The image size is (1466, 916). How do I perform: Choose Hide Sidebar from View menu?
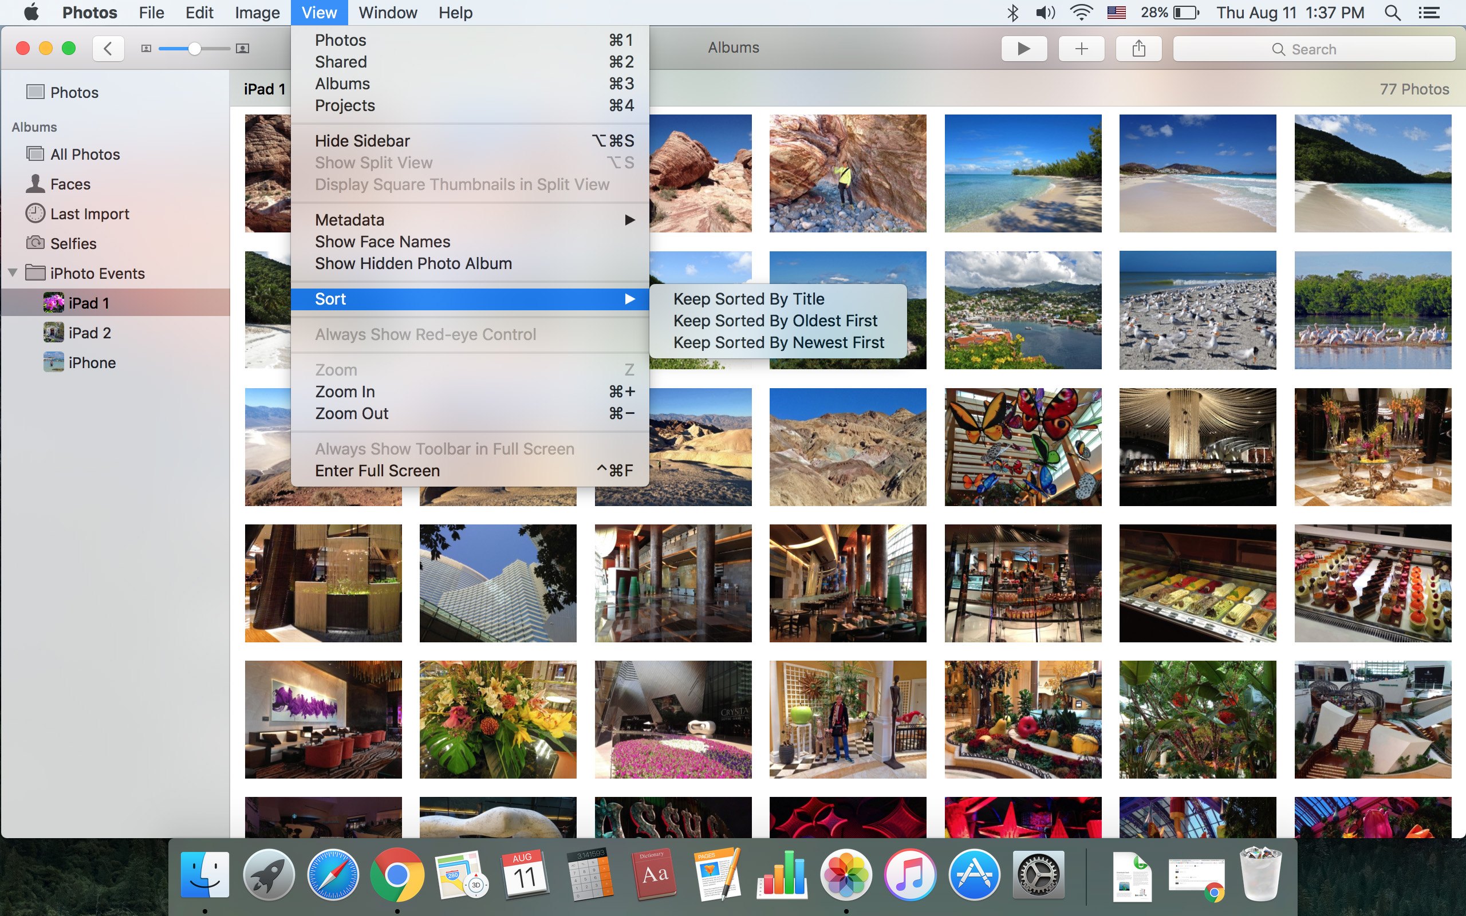362,141
